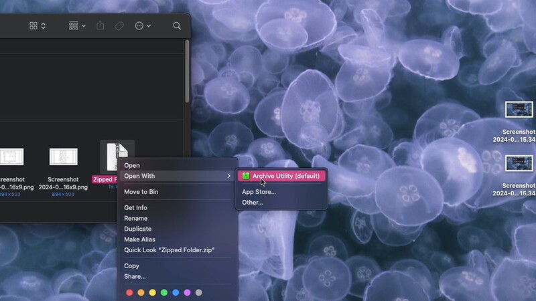536x301 pixels.
Task: Choose Other… in Open With submenu
Action: (x=252, y=202)
